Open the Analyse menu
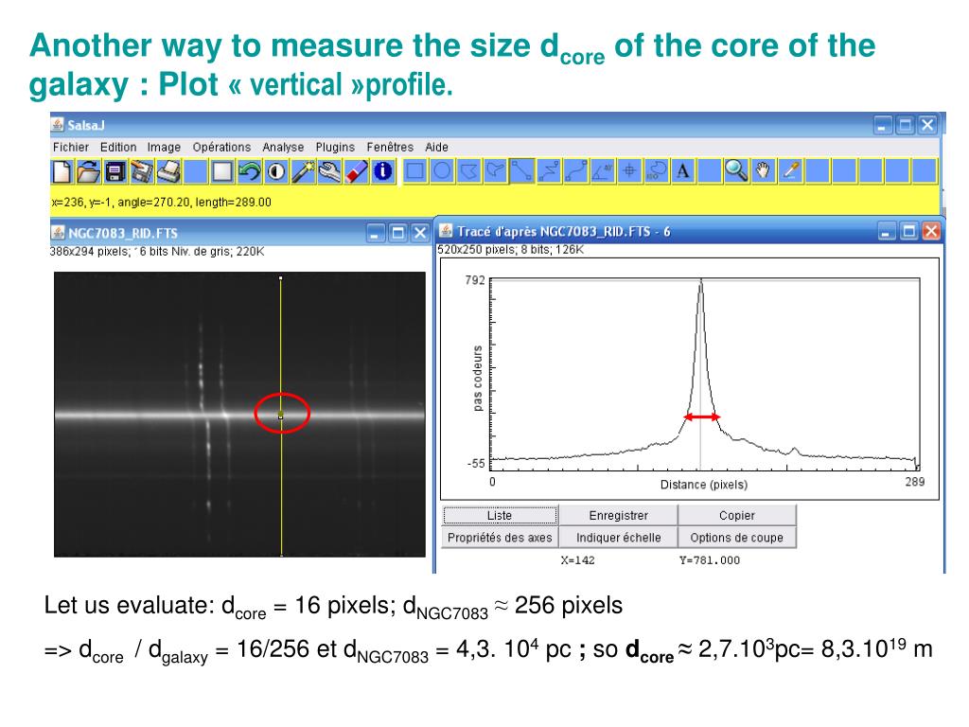Image resolution: width=969 pixels, height=727 pixels. pyautogui.click(x=283, y=147)
